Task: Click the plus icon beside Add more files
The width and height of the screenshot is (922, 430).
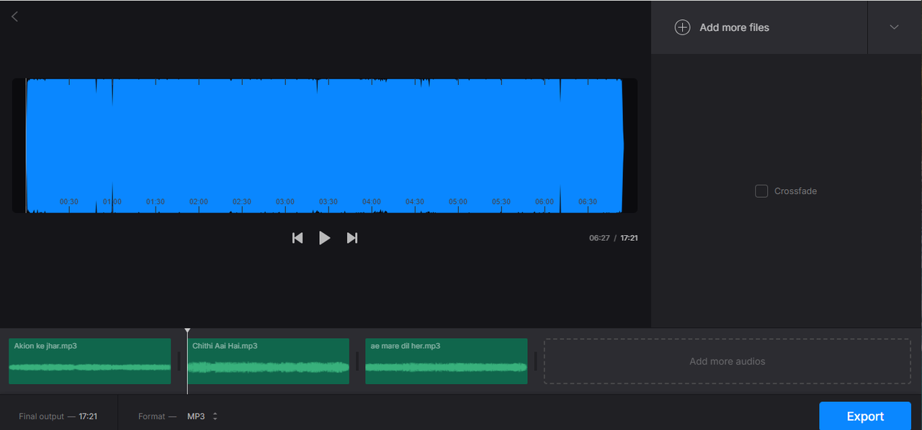Action: (x=682, y=27)
